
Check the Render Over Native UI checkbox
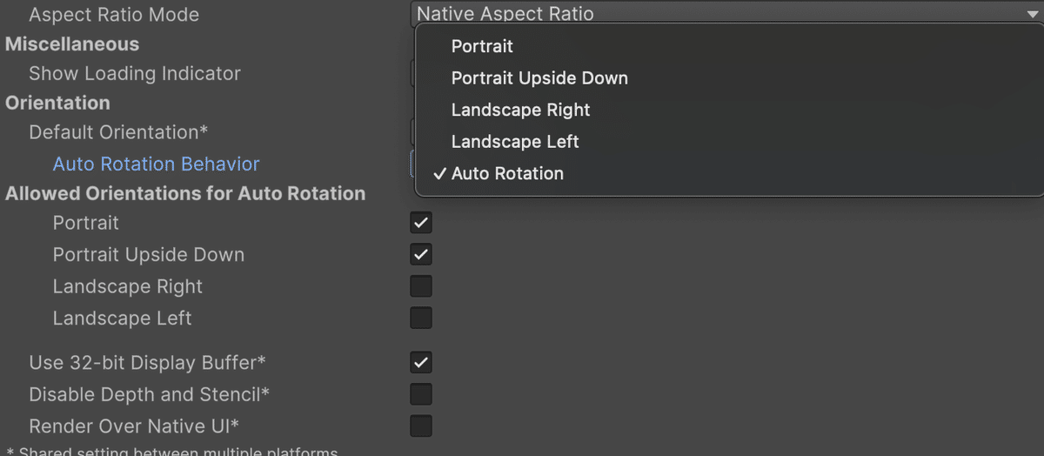click(421, 426)
